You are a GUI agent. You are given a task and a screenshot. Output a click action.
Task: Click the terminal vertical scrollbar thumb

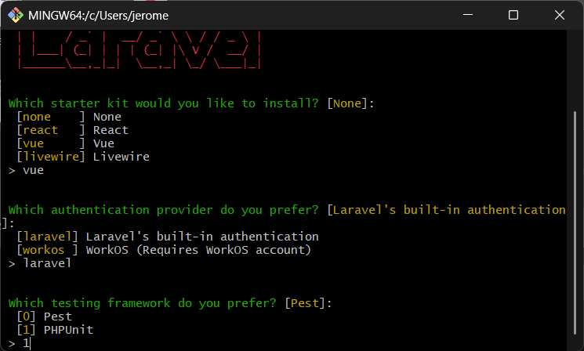tap(575, 223)
